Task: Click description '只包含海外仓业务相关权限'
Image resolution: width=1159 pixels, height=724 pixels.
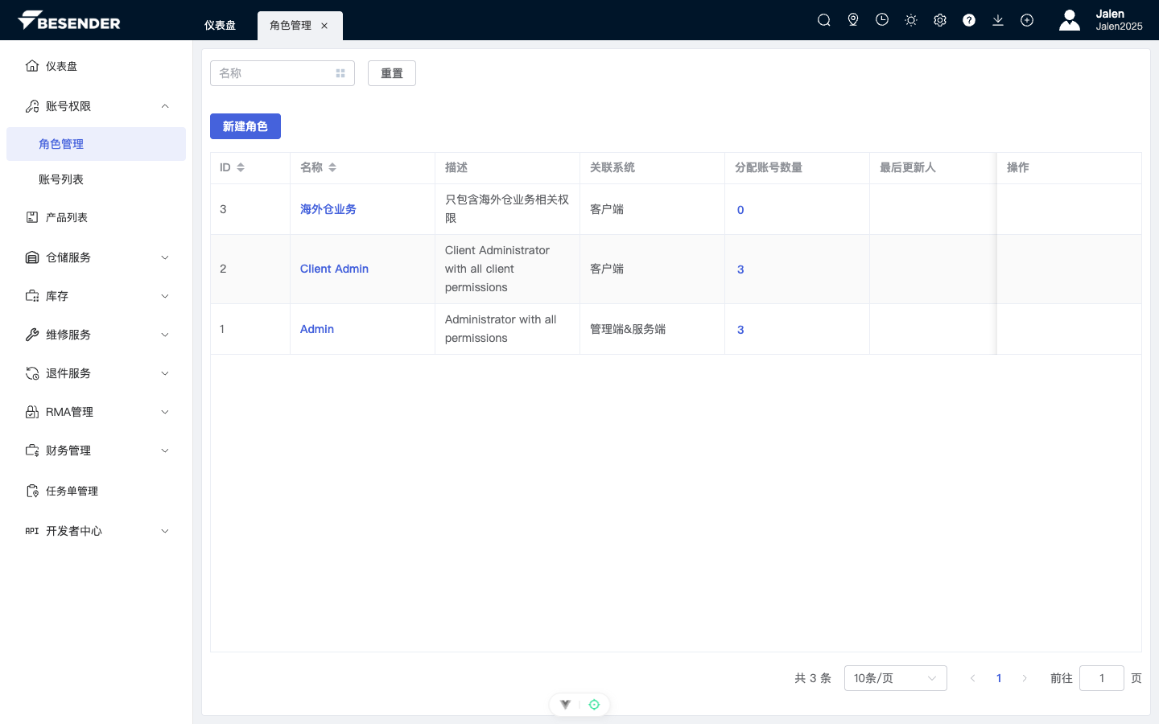Action: pyautogui.click(x=507, y=209)
